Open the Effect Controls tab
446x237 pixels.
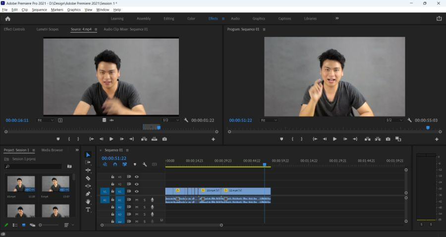14,29
